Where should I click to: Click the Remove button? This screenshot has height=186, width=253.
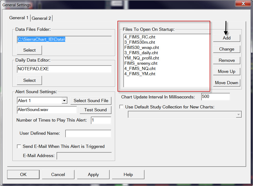[x=227, y=61]
